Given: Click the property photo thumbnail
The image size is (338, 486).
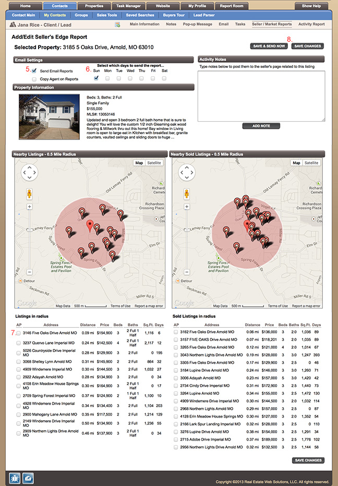Looking at the screenshot, I should tap(49, 117).
